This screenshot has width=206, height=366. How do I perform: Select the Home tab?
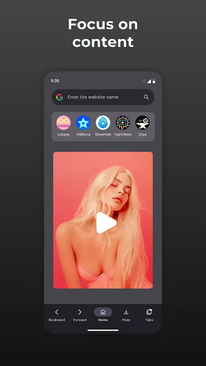point(103,315)
